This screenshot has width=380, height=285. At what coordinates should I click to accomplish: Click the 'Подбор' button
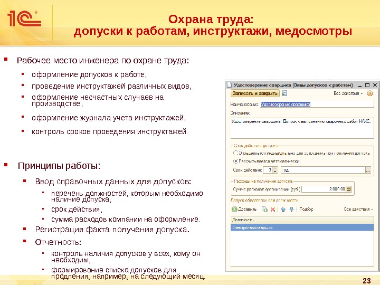306,209
